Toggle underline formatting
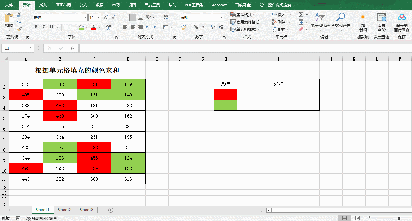 click(51, 27)
